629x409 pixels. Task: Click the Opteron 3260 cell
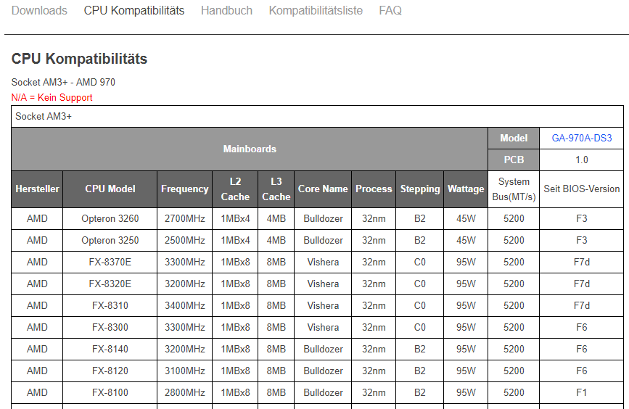pyautogui.click(x=110, y=218)
